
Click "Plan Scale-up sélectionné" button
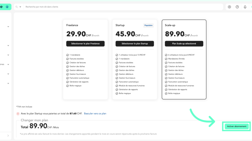coord(184,43)
